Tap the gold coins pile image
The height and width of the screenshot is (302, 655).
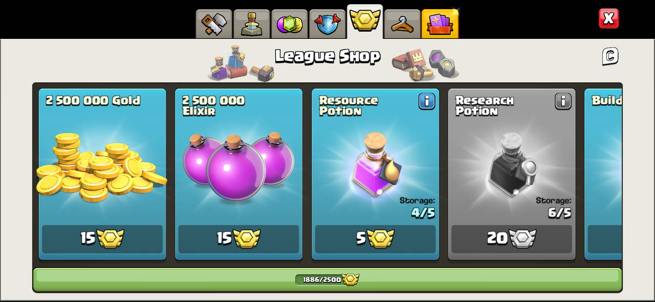pos(101,167)
